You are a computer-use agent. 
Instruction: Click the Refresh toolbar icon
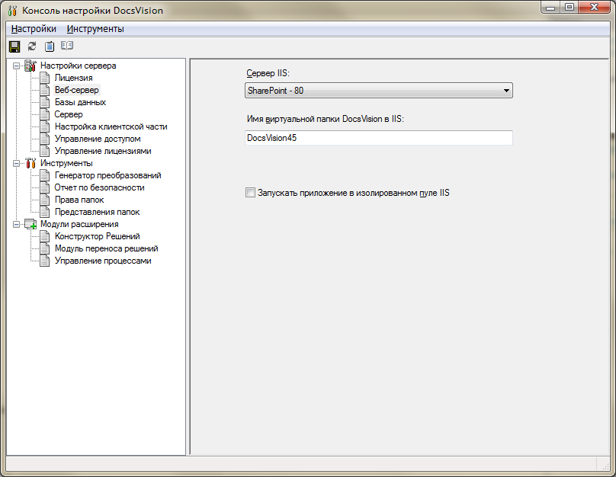click(31, 46)
